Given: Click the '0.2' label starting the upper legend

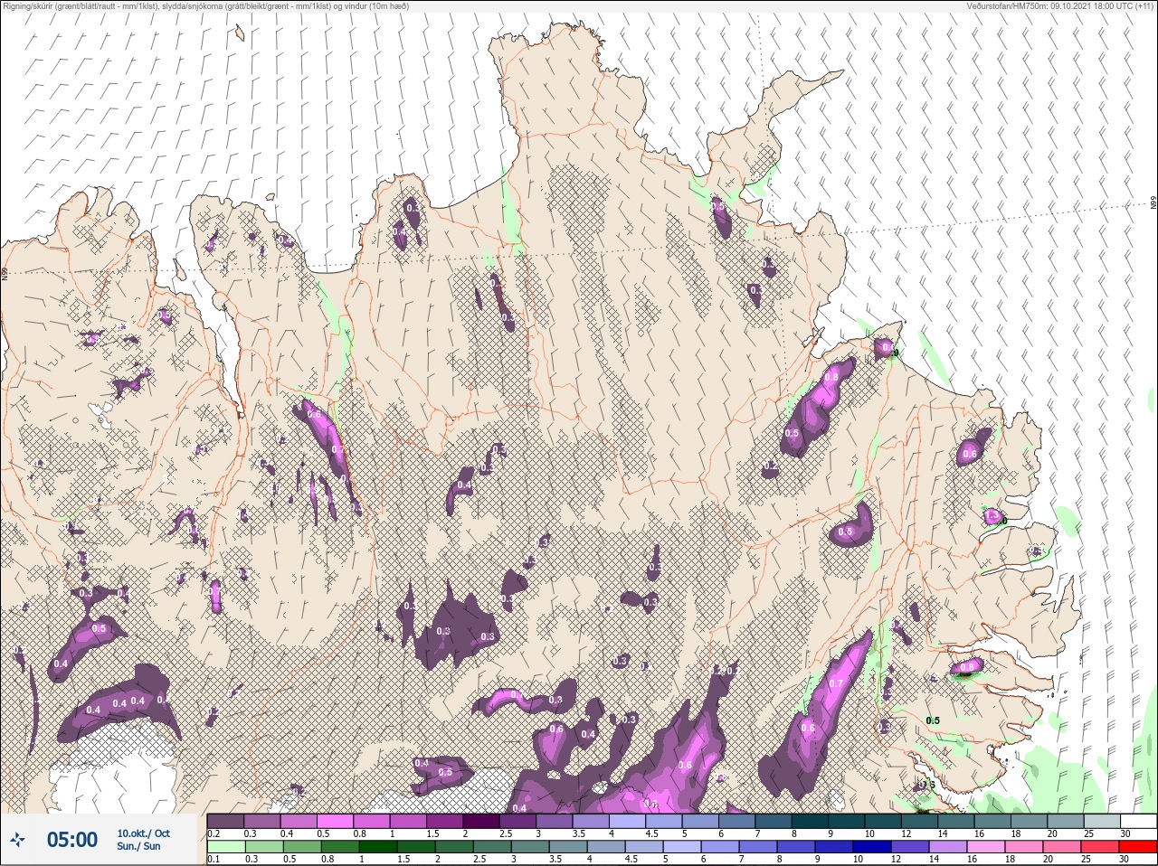Looking at the screenshot, I should (x=214, y=833).
